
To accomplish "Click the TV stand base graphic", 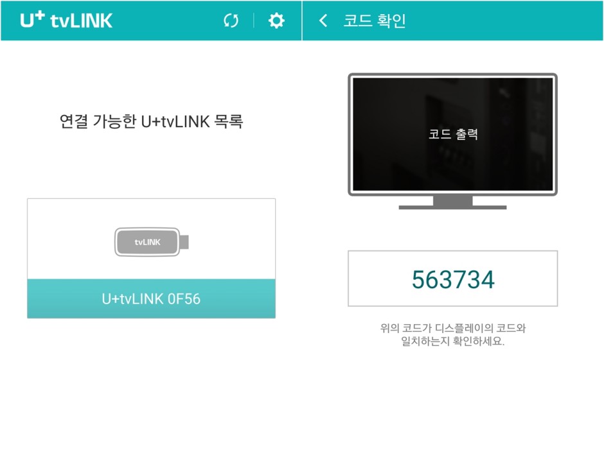I will 452,207.
